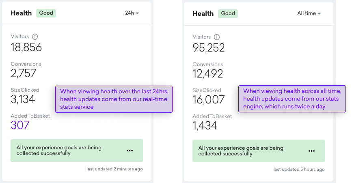The height and width of the screenshot is (183, 352).
Task: Click the Conversions value 2,757
Action: [24, 73]
